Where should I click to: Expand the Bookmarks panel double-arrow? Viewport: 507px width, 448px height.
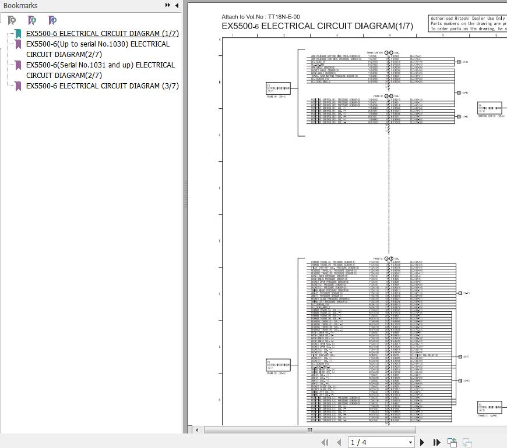(167, 5)
